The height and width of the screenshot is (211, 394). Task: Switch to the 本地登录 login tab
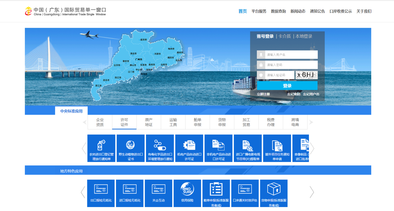pos(304,36)
